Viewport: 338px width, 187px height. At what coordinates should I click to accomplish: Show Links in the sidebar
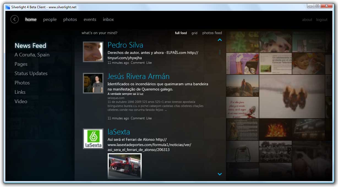20,92
